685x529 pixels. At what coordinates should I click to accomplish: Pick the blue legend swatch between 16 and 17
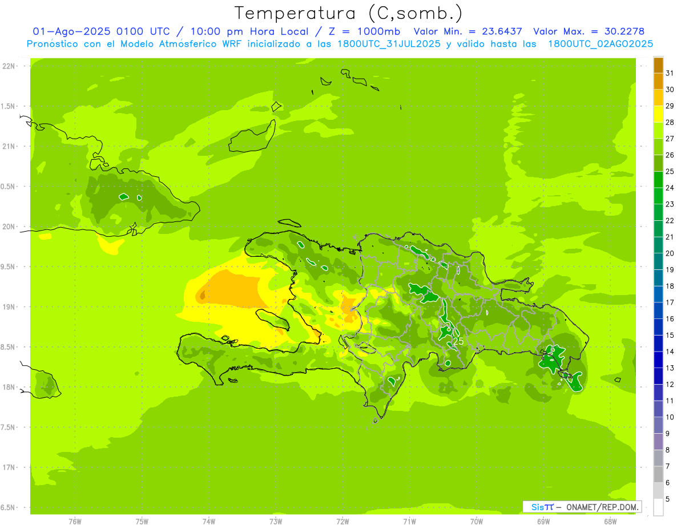(x=658, y=310)
